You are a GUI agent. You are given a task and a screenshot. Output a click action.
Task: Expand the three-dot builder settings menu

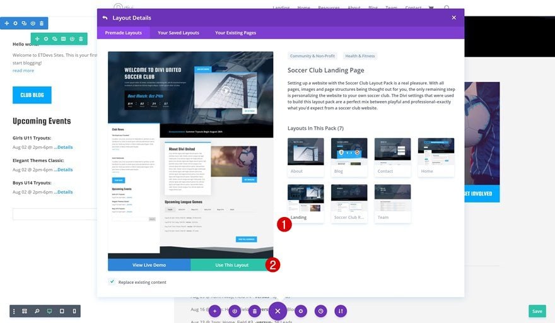pyautogui.click(x=14, y=311)
